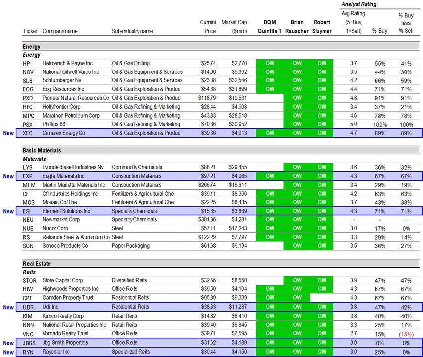
Task: Select the "Hollyfrontier Corp" company name
Action: pos(62,107)
